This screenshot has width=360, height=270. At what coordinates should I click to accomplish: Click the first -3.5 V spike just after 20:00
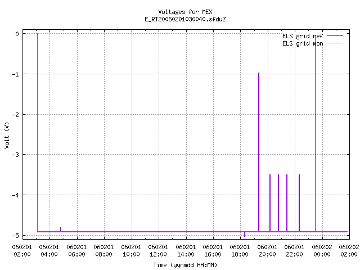click(270, 203)
